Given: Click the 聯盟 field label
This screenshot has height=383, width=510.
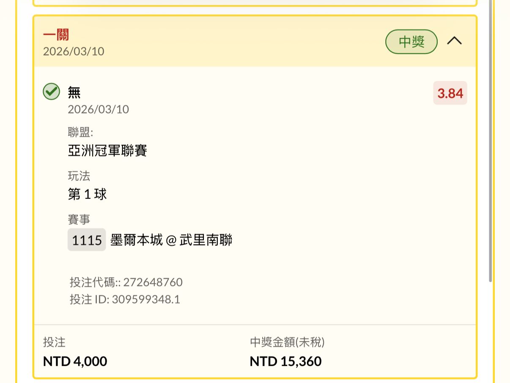Looking at the screenshot, I should [80, 132].
